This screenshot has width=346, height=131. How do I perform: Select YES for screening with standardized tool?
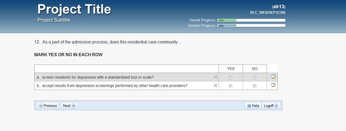(230, 78)
